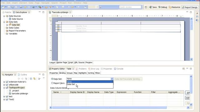Click the New file toolbar icon

pos(3,7)
